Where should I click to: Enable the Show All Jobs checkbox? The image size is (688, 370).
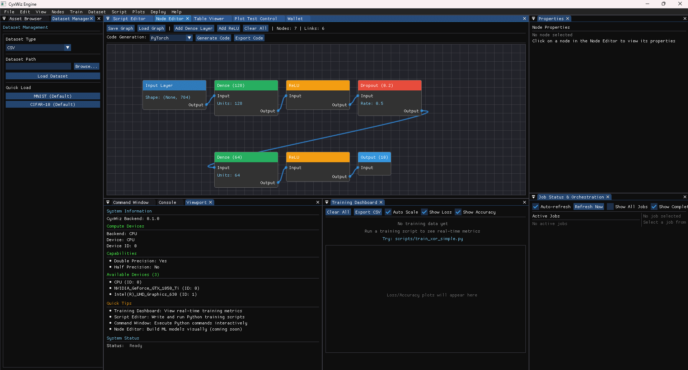click(610, 207)
